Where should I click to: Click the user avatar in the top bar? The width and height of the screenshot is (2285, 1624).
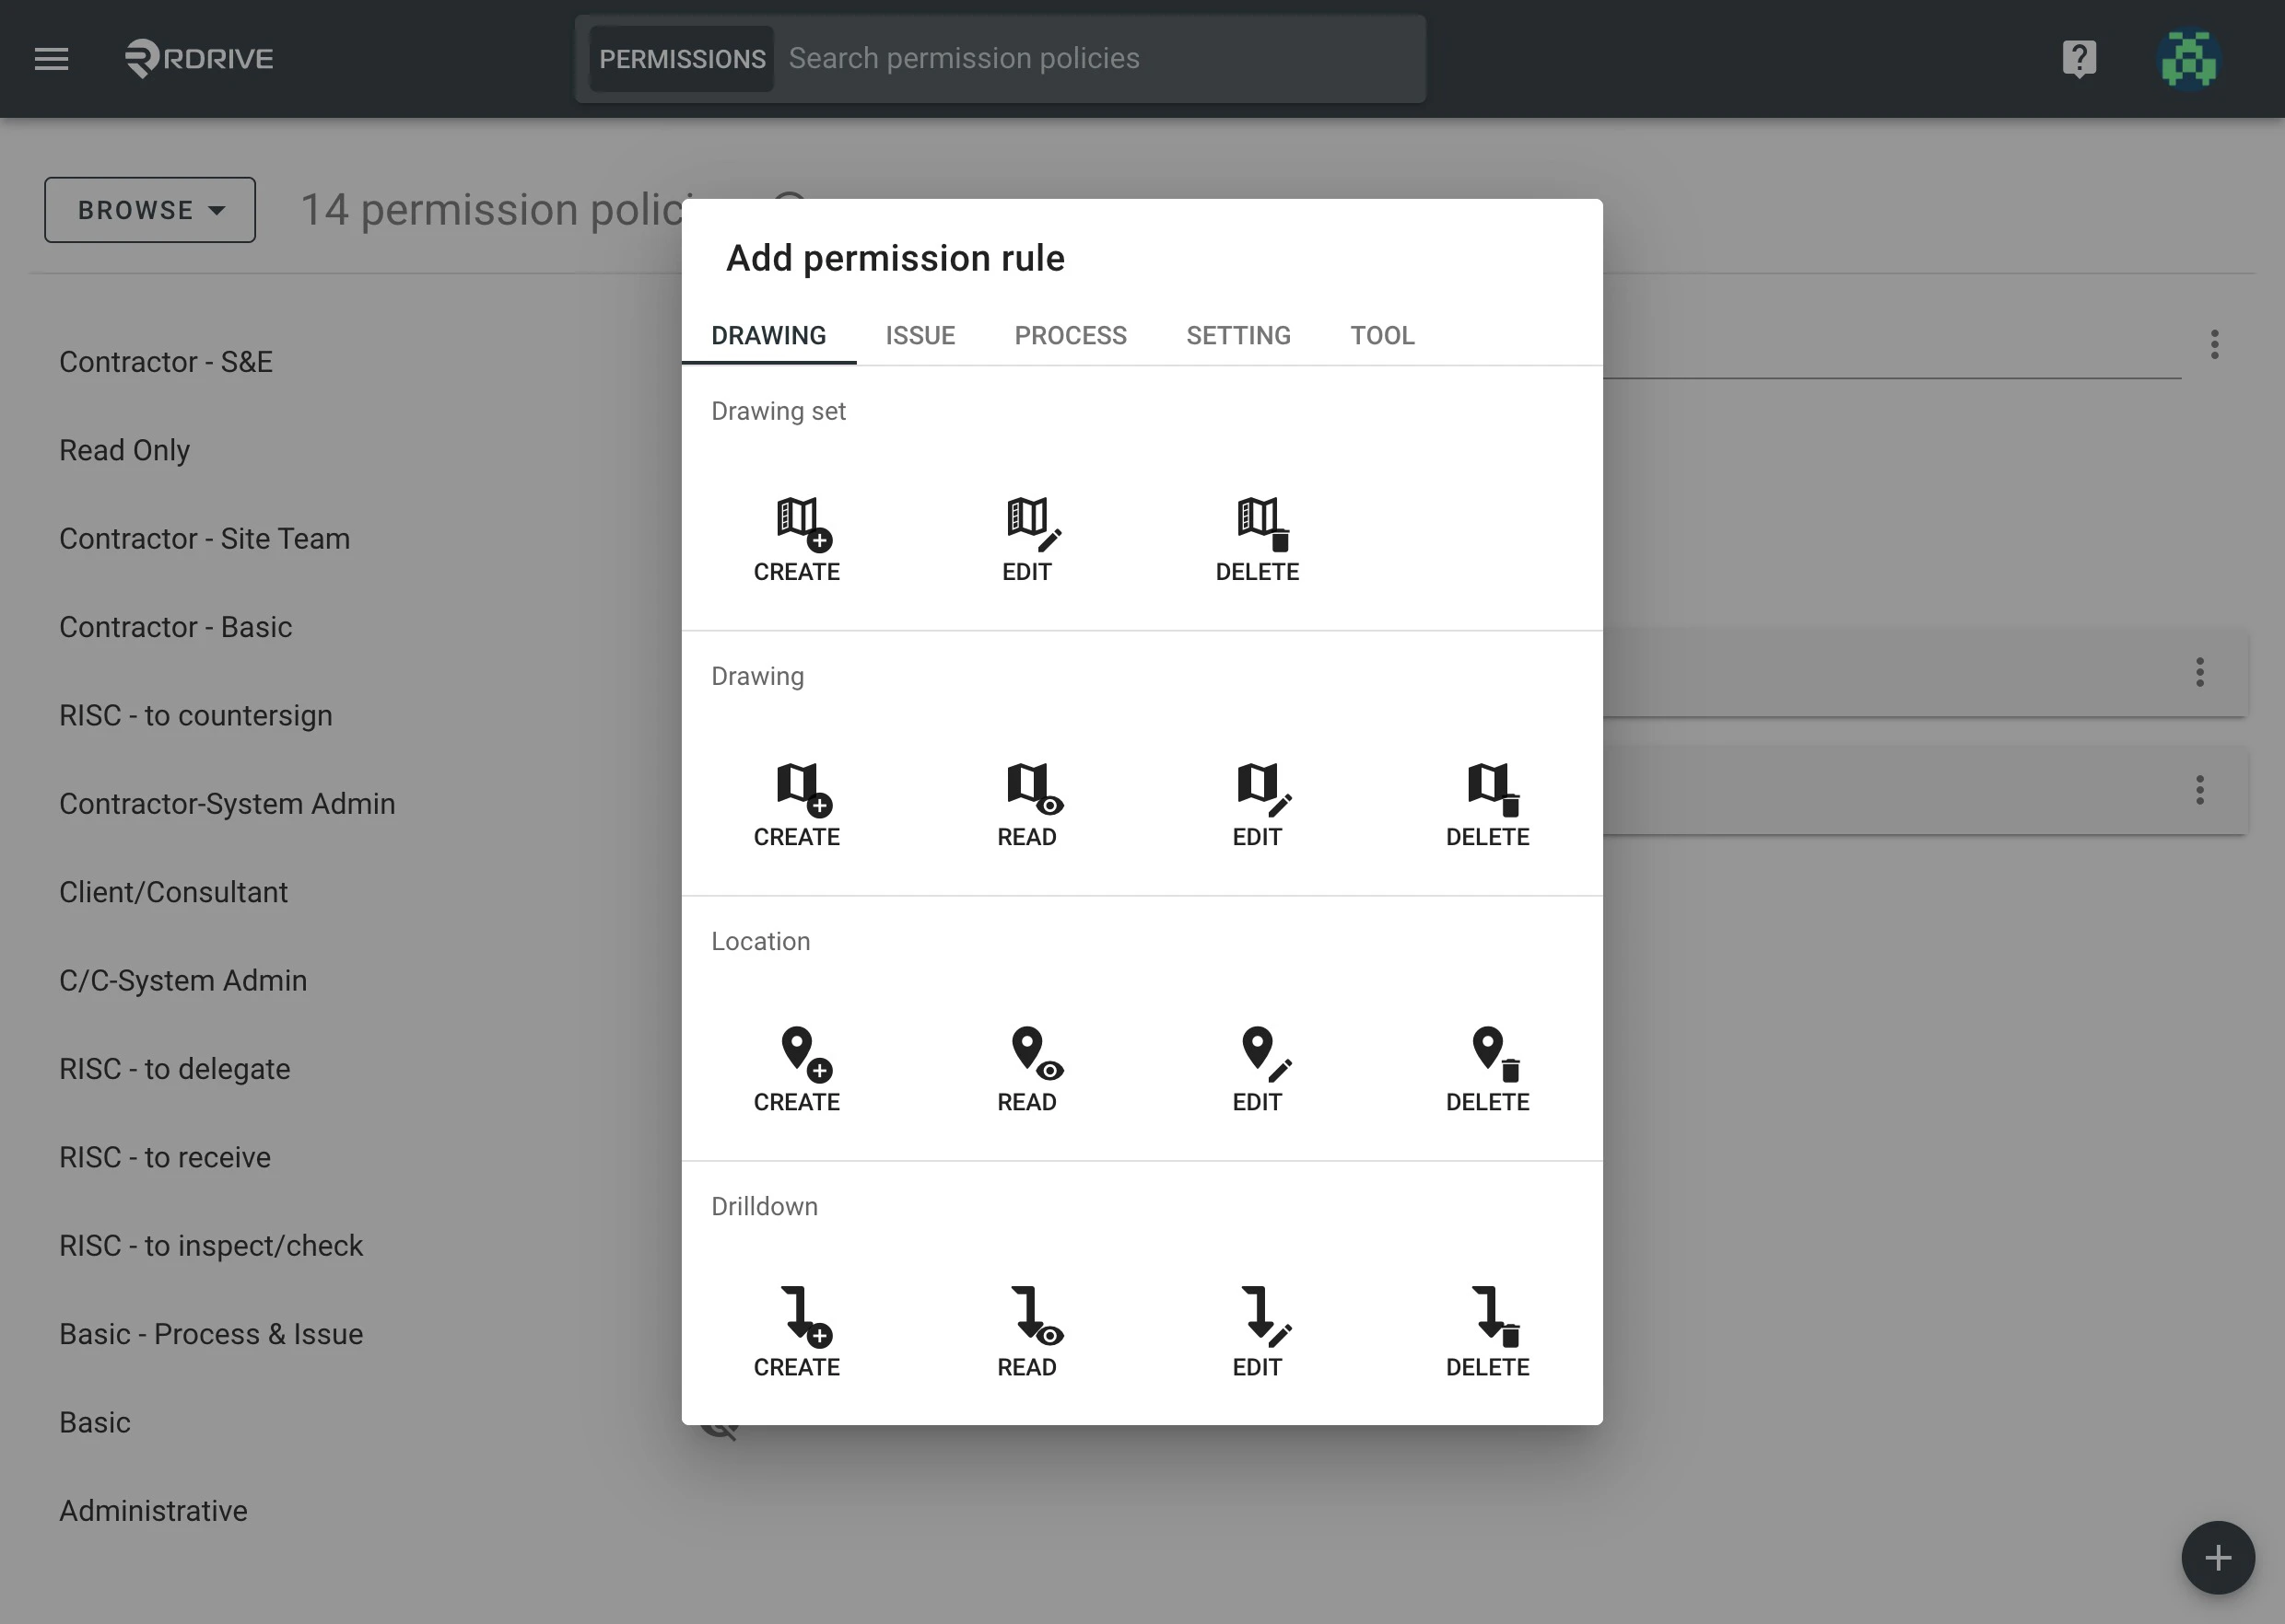coord(2188,58)
